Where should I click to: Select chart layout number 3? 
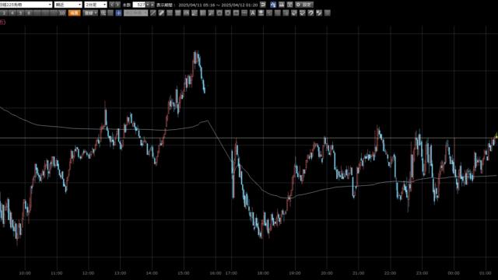[4, 13]
